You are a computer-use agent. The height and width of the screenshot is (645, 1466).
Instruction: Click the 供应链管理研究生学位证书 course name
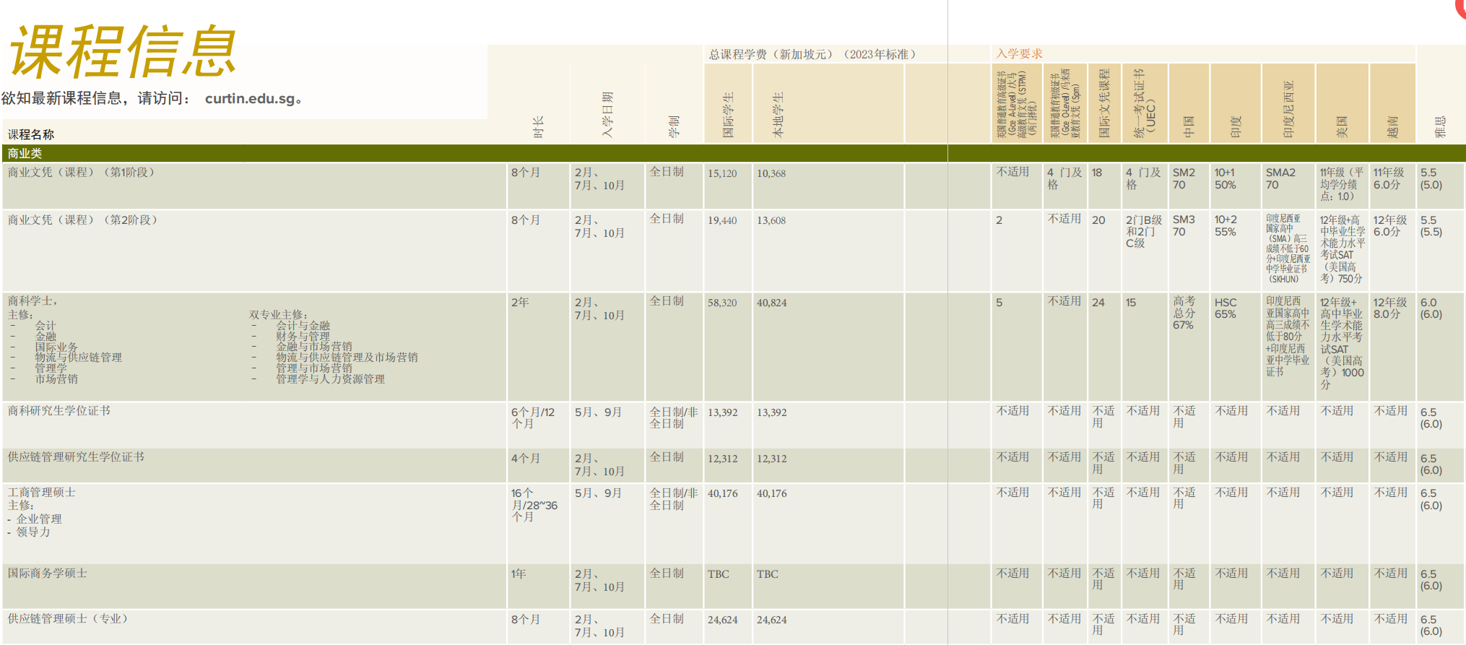[76, 456]
